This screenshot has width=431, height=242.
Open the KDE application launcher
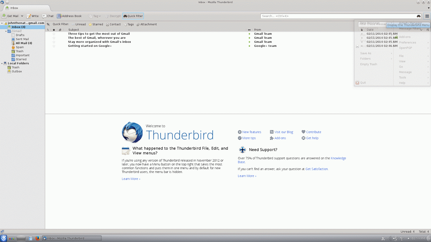click(x=4, y=238)
